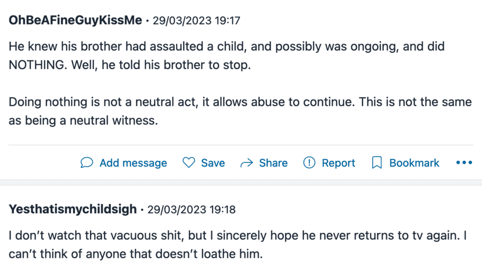Click the 29/03/2023 19:18 post timestamp
This screenshot has width=482, height=277.
[191, 209]
